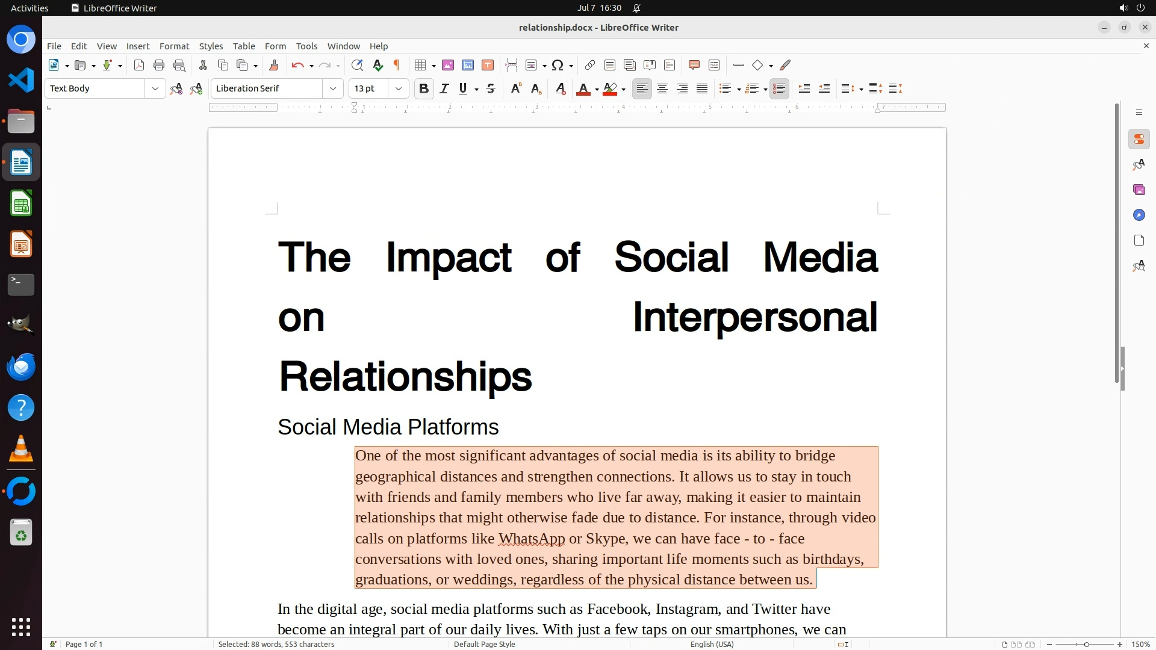
Task: Click Default Page Style in status bar
Action: point(484,644)
